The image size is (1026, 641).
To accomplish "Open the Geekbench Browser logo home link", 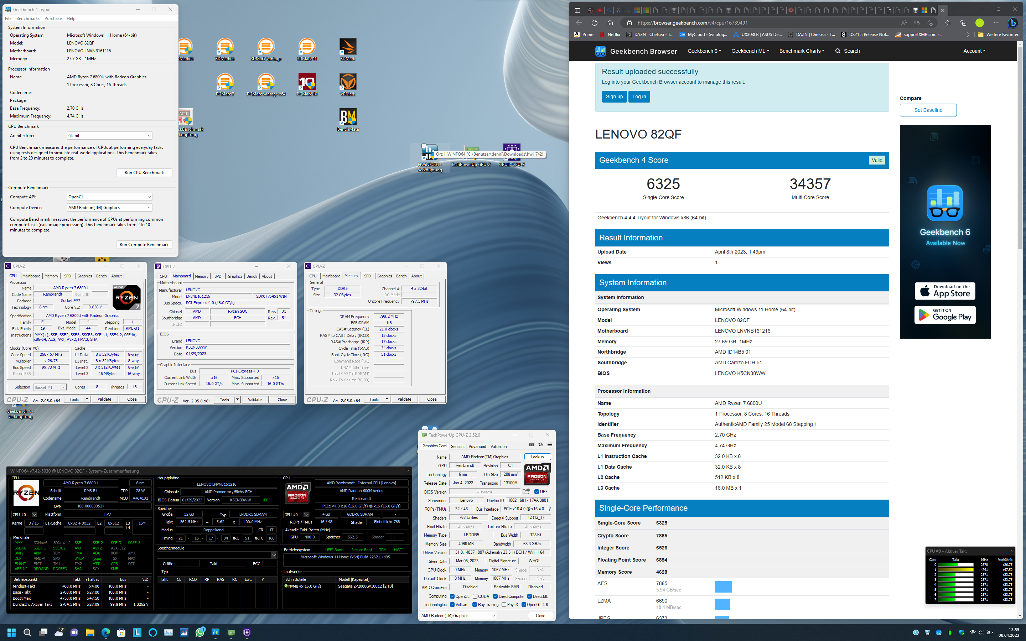I will point(636,51).
